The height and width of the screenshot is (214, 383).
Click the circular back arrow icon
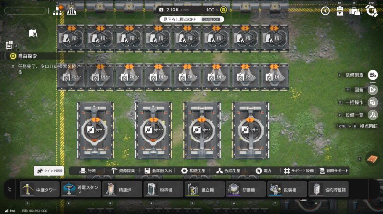325,11
